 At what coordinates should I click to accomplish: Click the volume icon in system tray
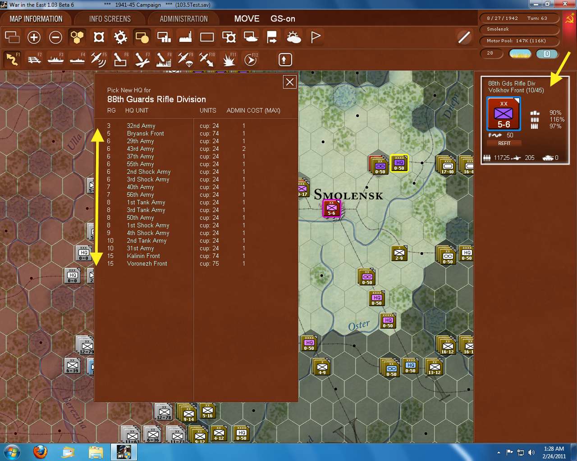[x=531, y=452]
